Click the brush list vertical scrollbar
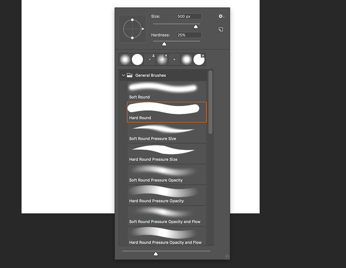The image size is (346, 268). [x=210, y=102]
